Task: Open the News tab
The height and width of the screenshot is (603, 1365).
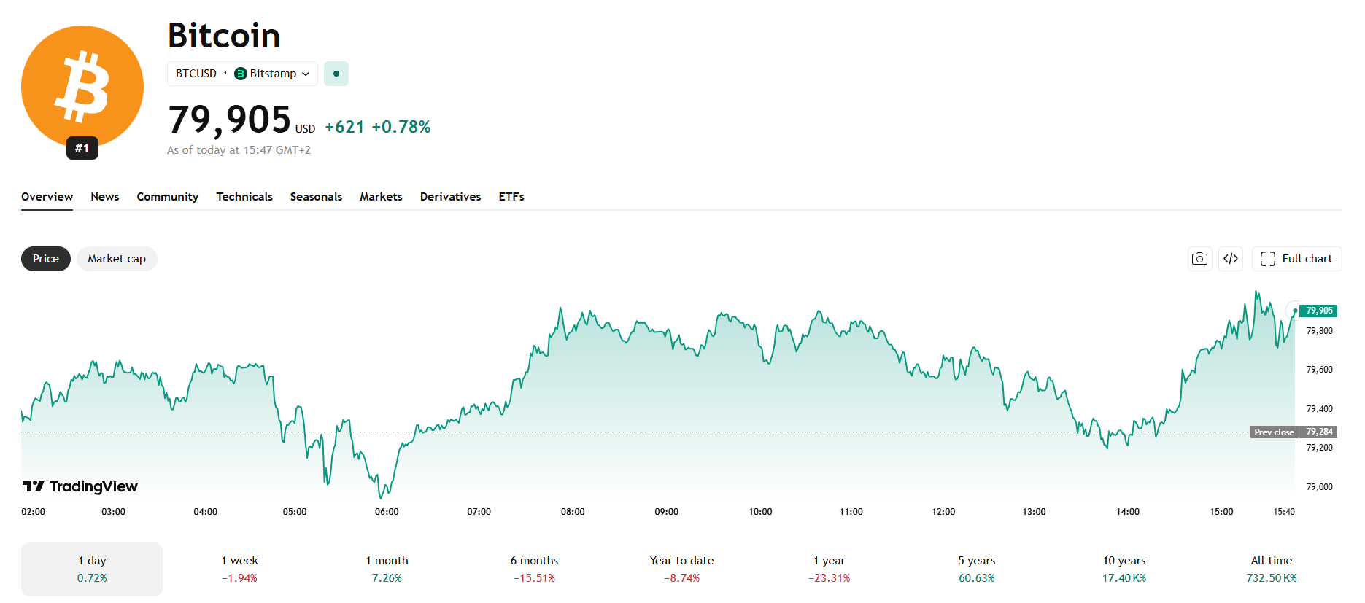Action: pos(105,197)
